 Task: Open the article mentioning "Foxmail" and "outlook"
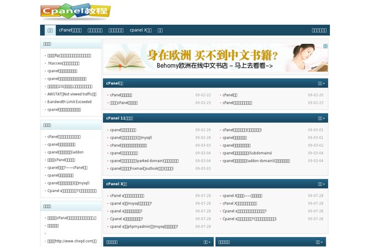tap(142, 169)
